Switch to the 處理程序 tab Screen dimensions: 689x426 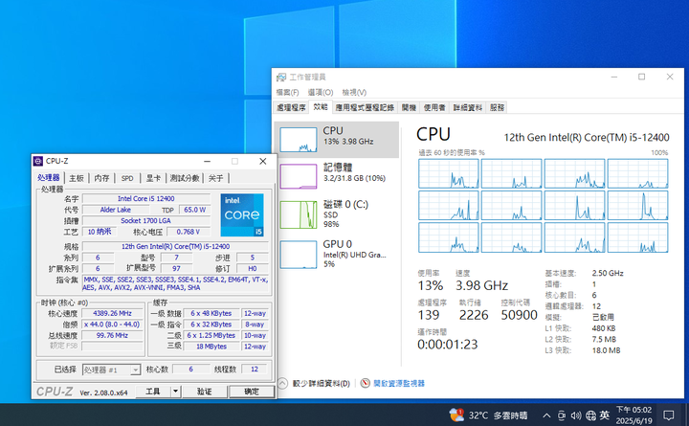(x=291, y=107)
